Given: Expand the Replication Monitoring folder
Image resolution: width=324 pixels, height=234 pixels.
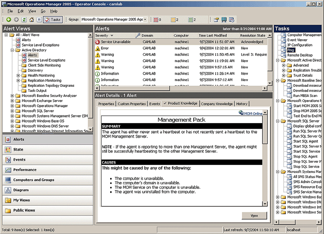Looking at the screenshot, I should [18, 81].
